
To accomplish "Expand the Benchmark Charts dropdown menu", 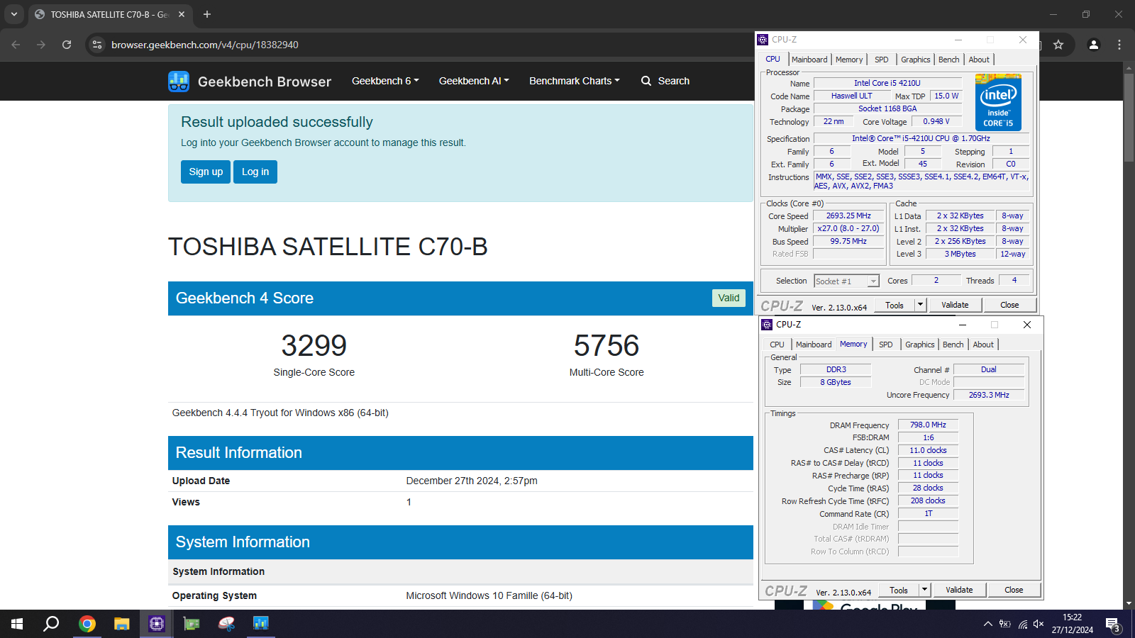I will pos(575,81).
